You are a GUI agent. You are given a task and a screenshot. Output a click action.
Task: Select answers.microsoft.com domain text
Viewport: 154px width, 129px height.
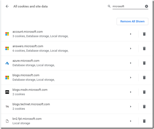click(28, 46)
